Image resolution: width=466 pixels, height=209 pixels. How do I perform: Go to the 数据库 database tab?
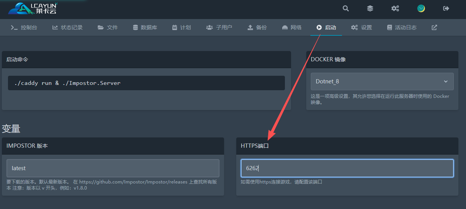pos(145,27)
